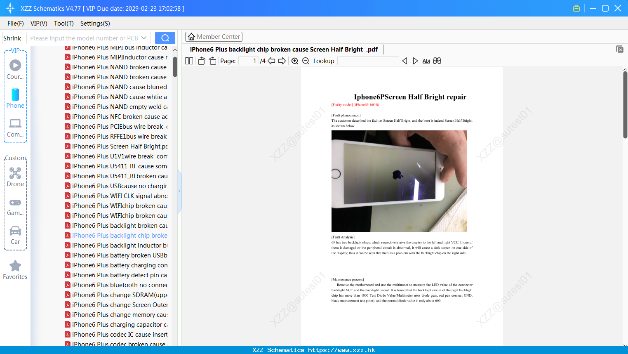Viewport: 628px width, 354px height.
Task: Collapse the file list panel handle
Action: [x=179, y=191]
